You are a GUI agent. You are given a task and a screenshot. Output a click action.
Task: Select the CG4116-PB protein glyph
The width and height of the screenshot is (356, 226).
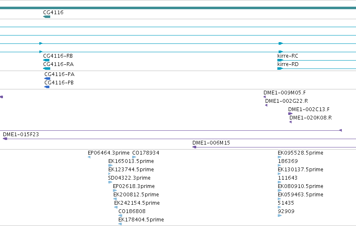coord(47,87)
